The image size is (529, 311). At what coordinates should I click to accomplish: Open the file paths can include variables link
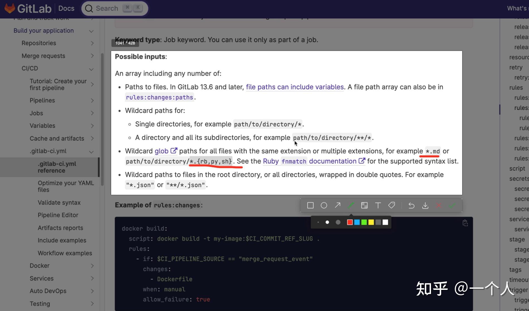[x=294, y=87]
